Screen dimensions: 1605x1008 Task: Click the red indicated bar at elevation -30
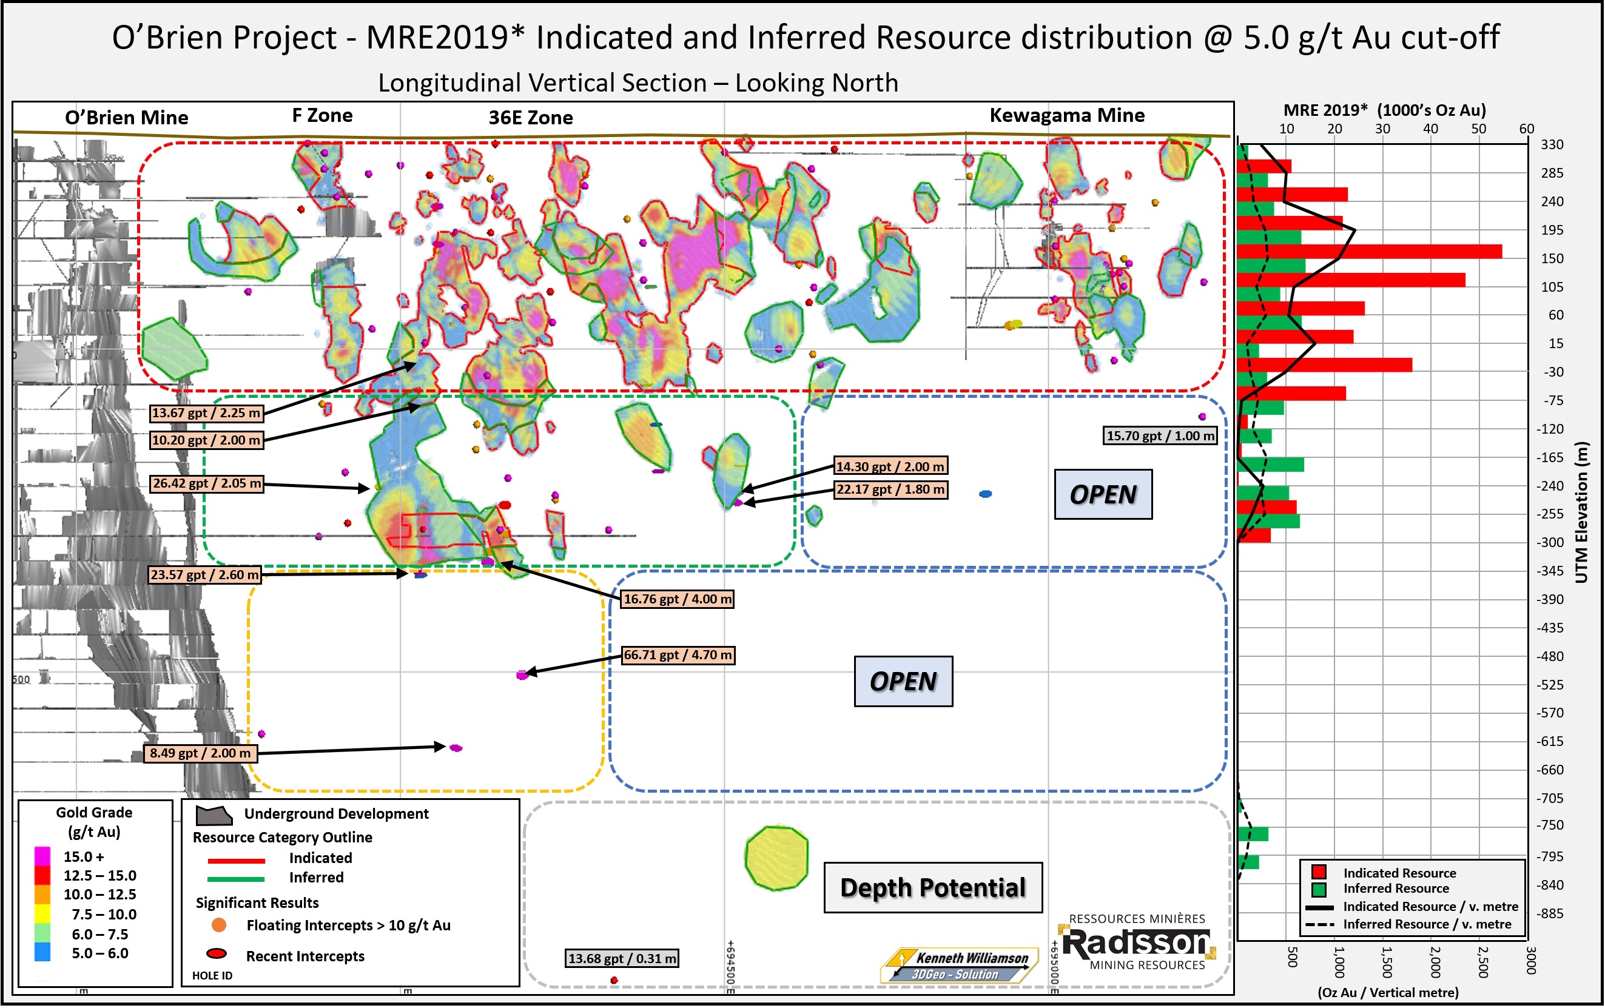tap(1325, 365)
